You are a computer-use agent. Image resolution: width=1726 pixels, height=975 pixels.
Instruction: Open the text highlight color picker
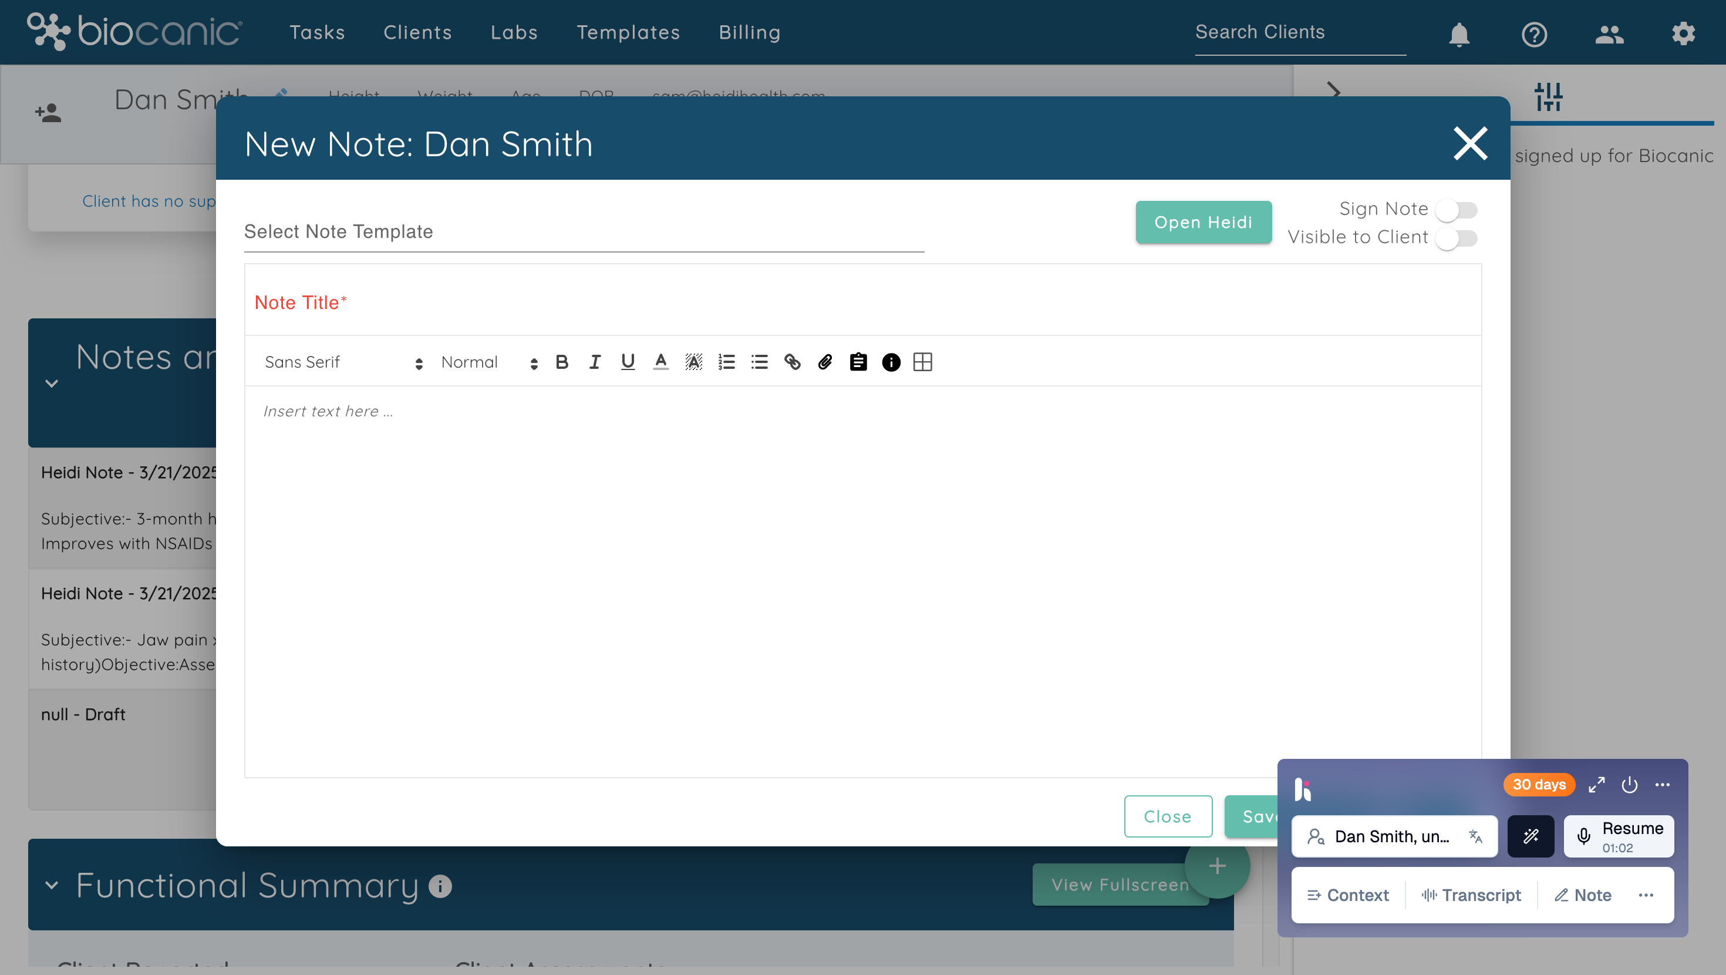point(693,362)
